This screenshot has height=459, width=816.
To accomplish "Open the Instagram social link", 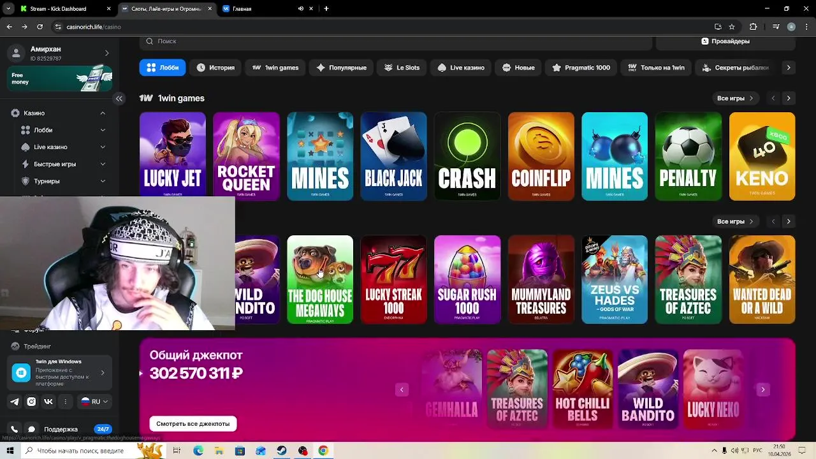I will point(31,402).
